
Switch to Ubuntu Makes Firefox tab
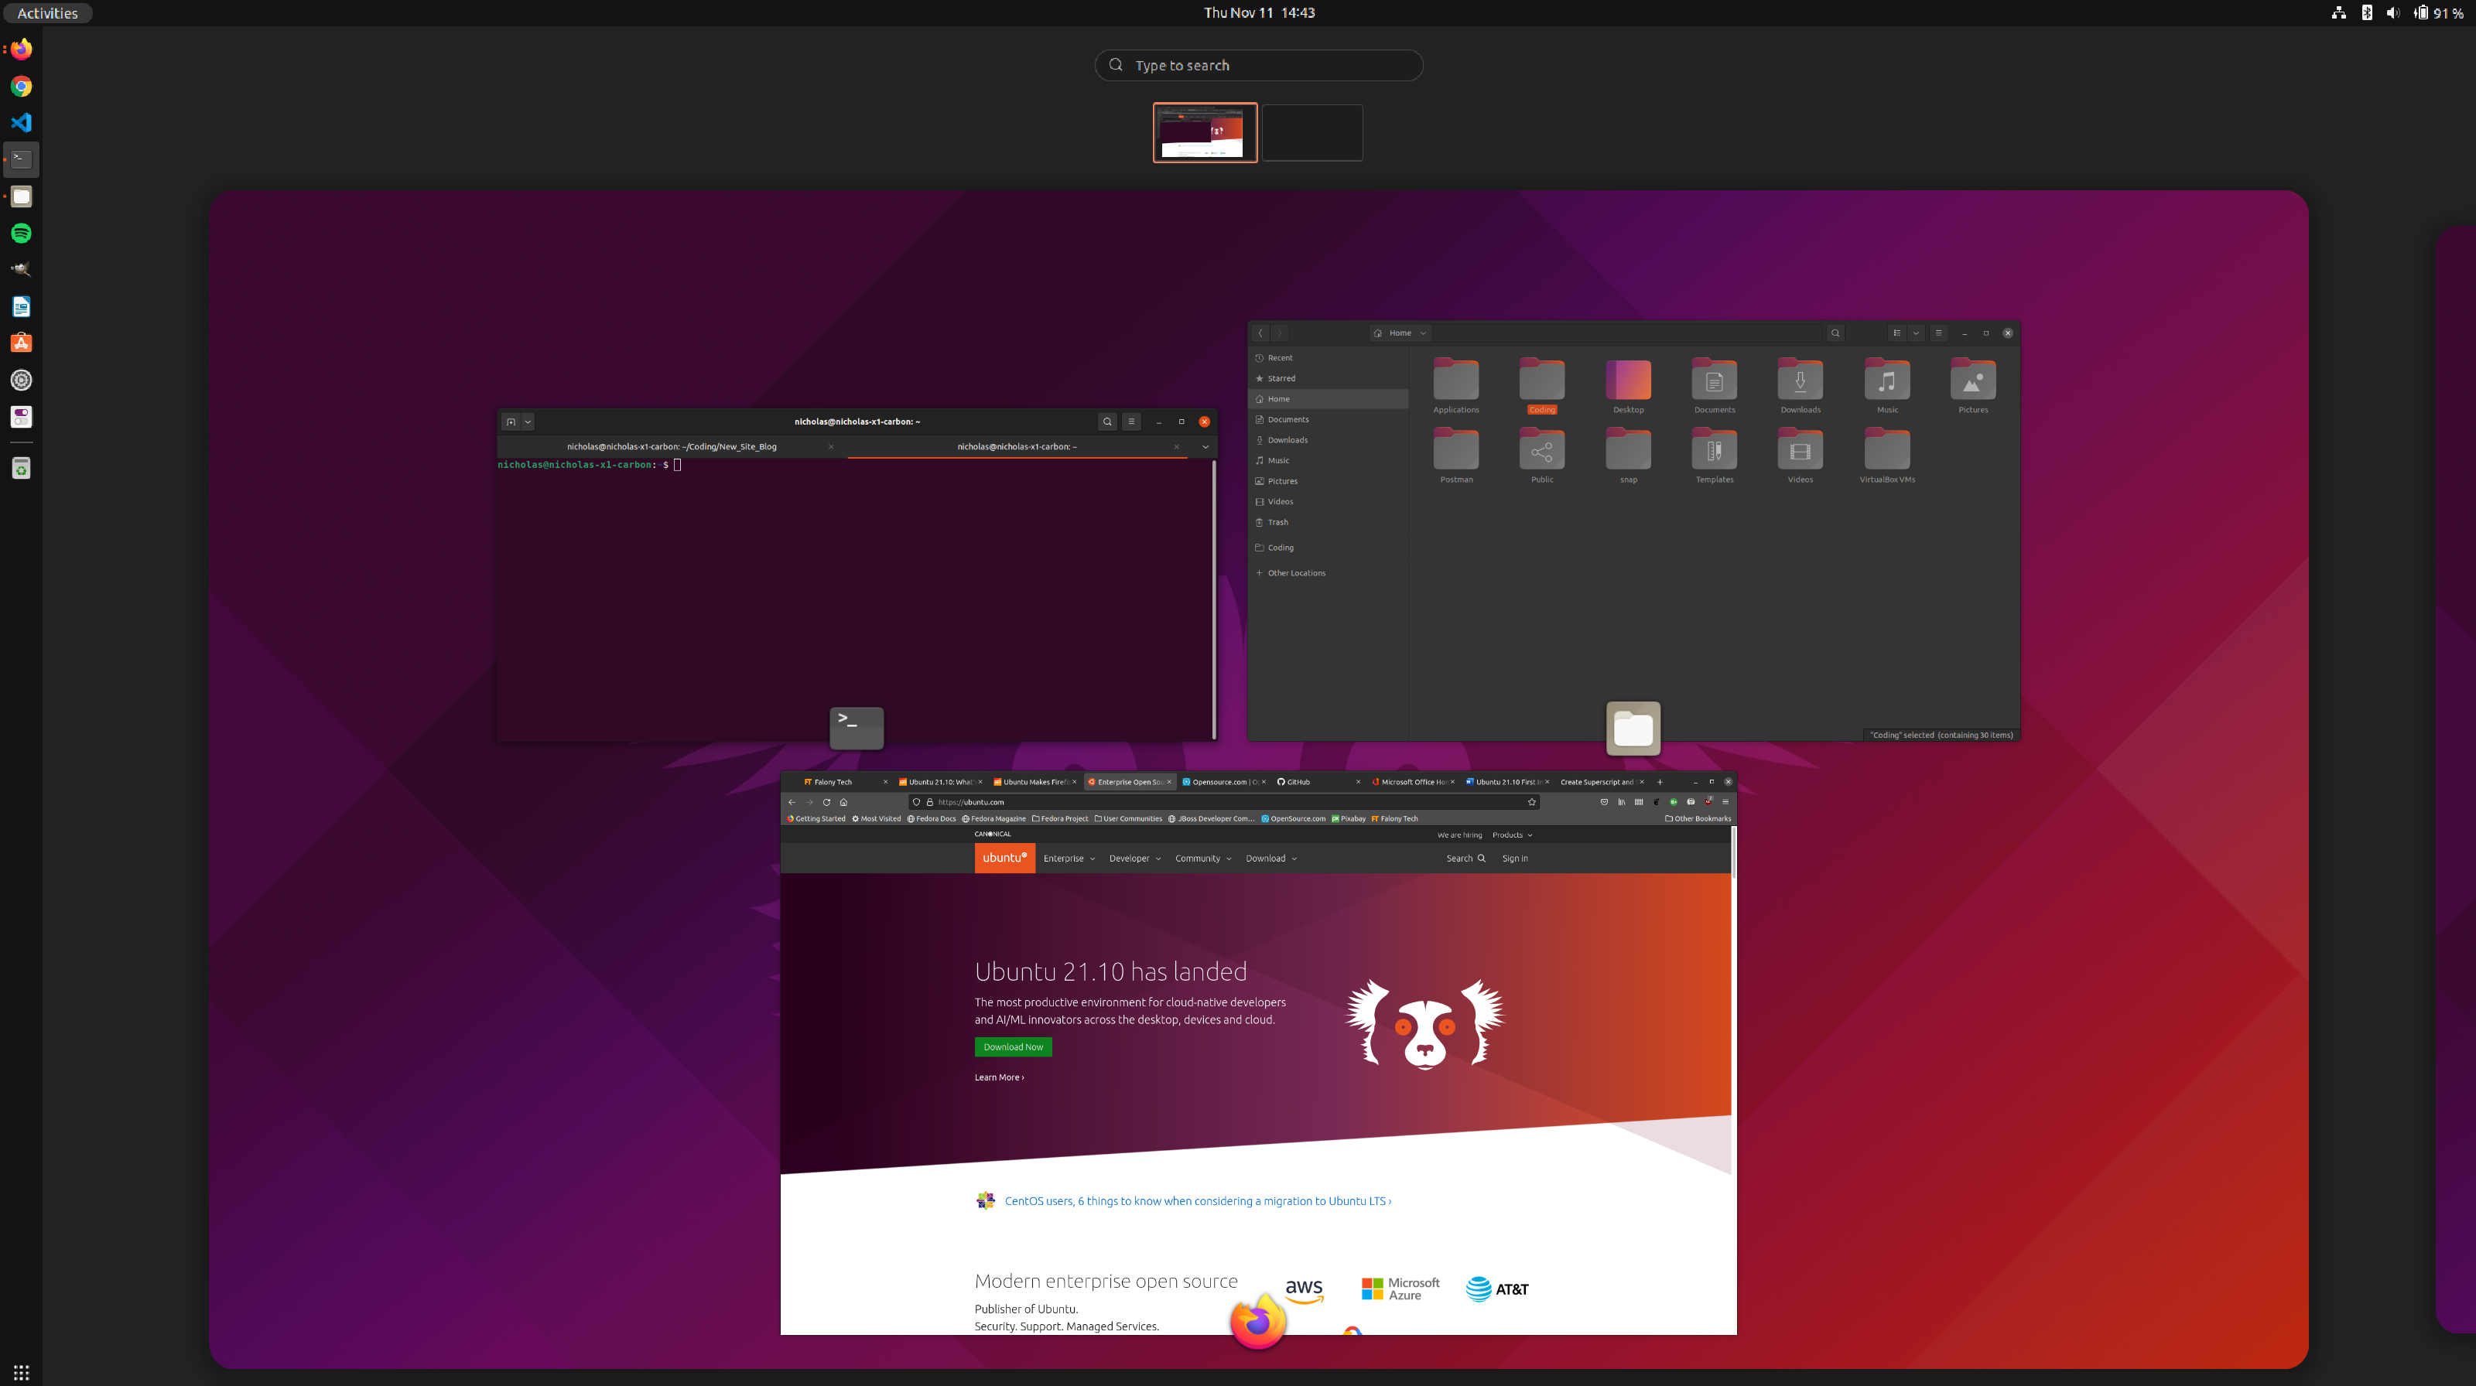(1035, 782)
